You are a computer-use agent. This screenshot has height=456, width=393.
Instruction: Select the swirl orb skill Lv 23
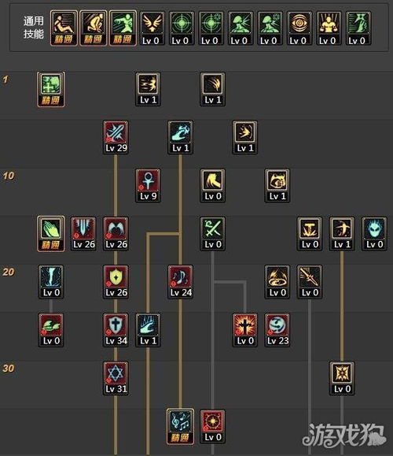277,330
